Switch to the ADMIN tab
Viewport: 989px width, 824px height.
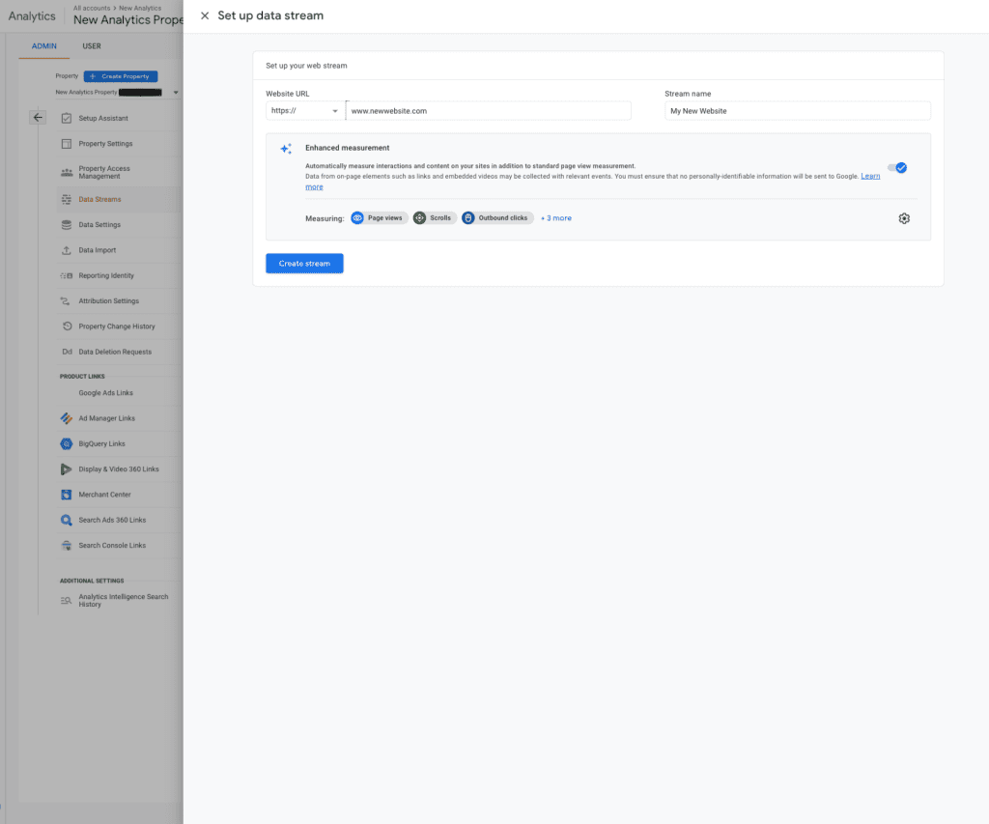pos(43,45)
